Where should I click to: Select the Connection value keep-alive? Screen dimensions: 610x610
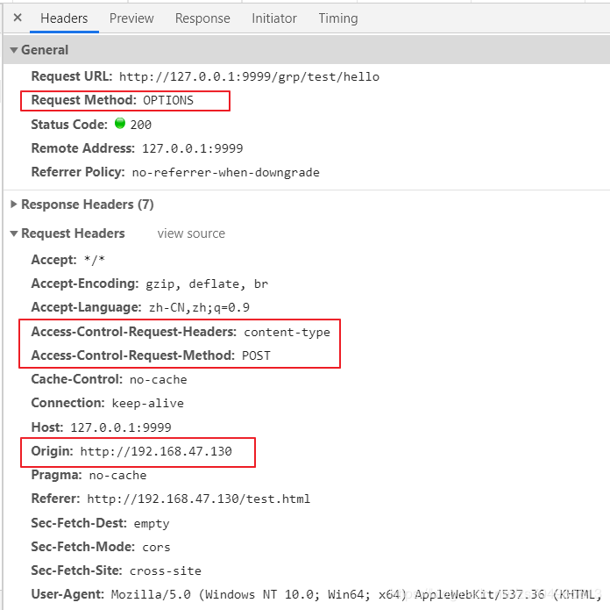click(x=148, y=403)
